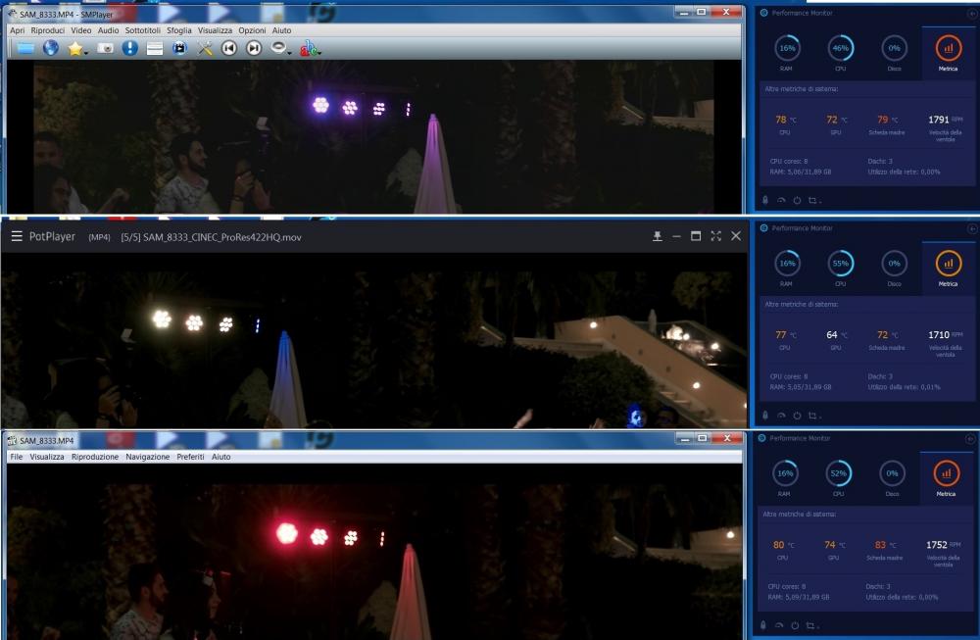Skip to next track in SMPlayer toolbar

click(x=254, y=48)
